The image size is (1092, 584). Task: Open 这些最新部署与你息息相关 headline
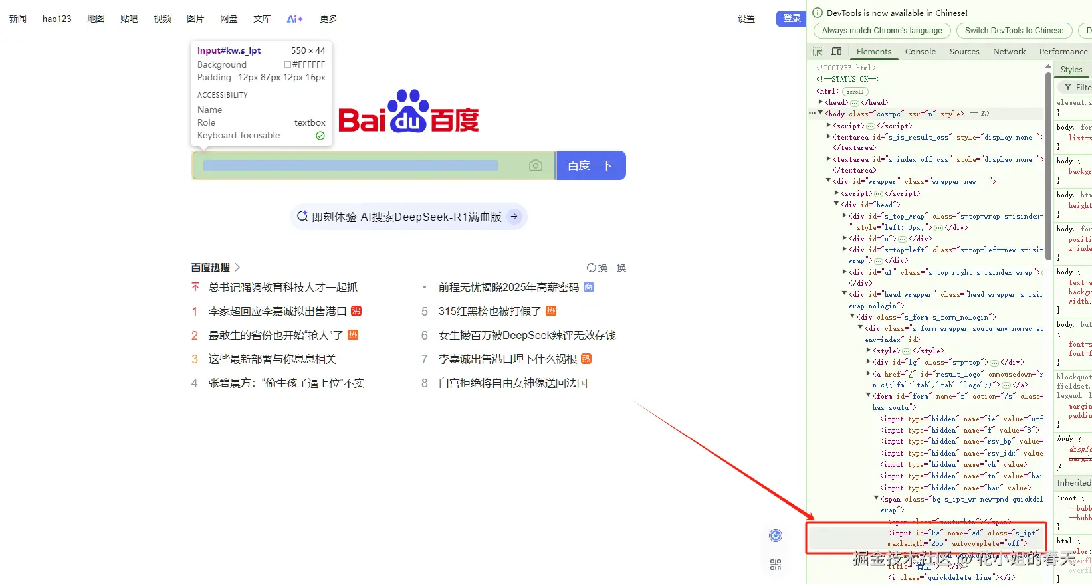click(272, 359)
